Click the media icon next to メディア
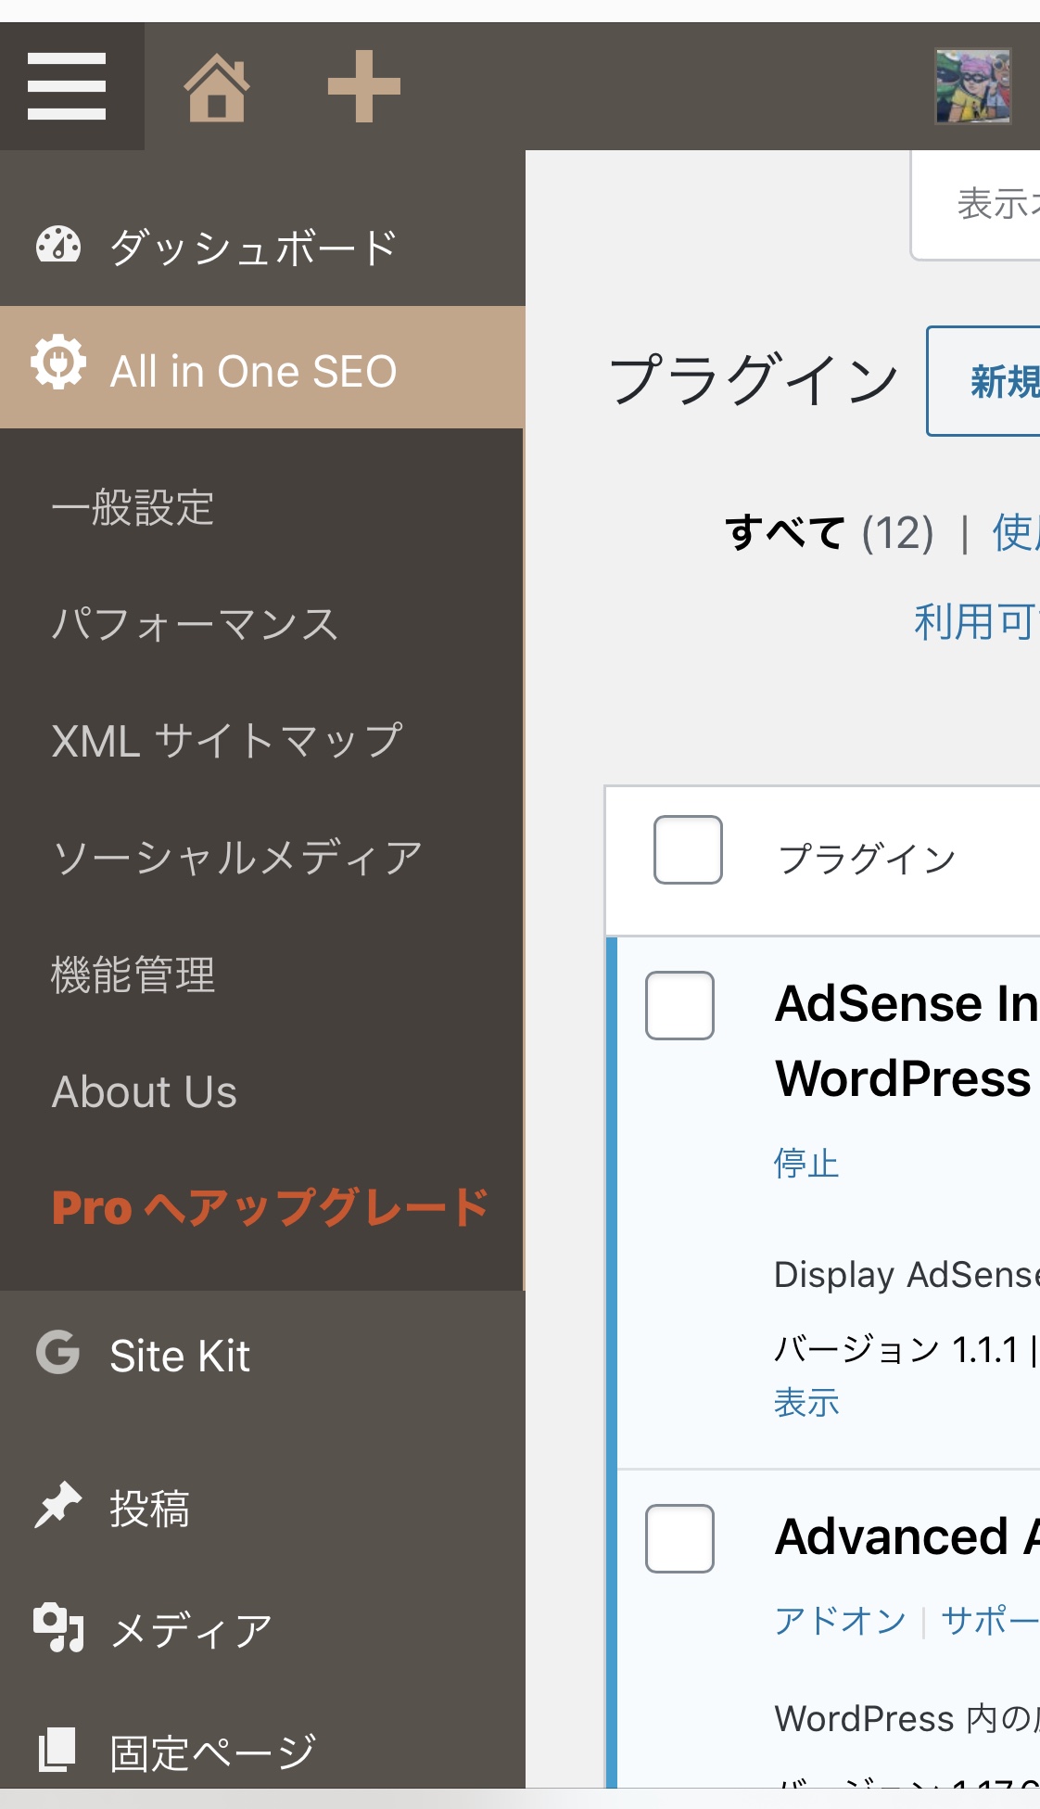 coord(58,1628)
